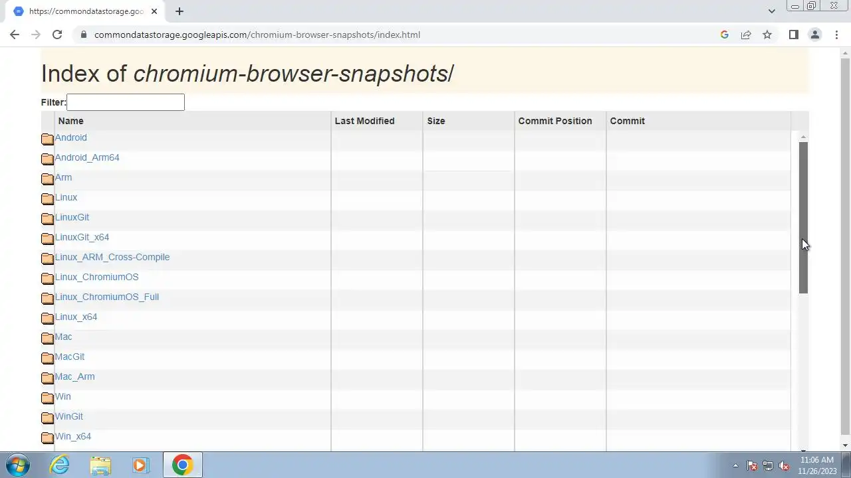Open the Android_Arm64 folder link

87,157
